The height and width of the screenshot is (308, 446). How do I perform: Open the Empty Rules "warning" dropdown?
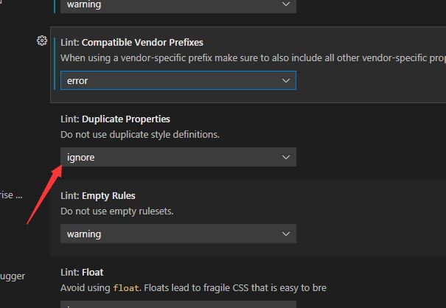(x=177, y=234)
